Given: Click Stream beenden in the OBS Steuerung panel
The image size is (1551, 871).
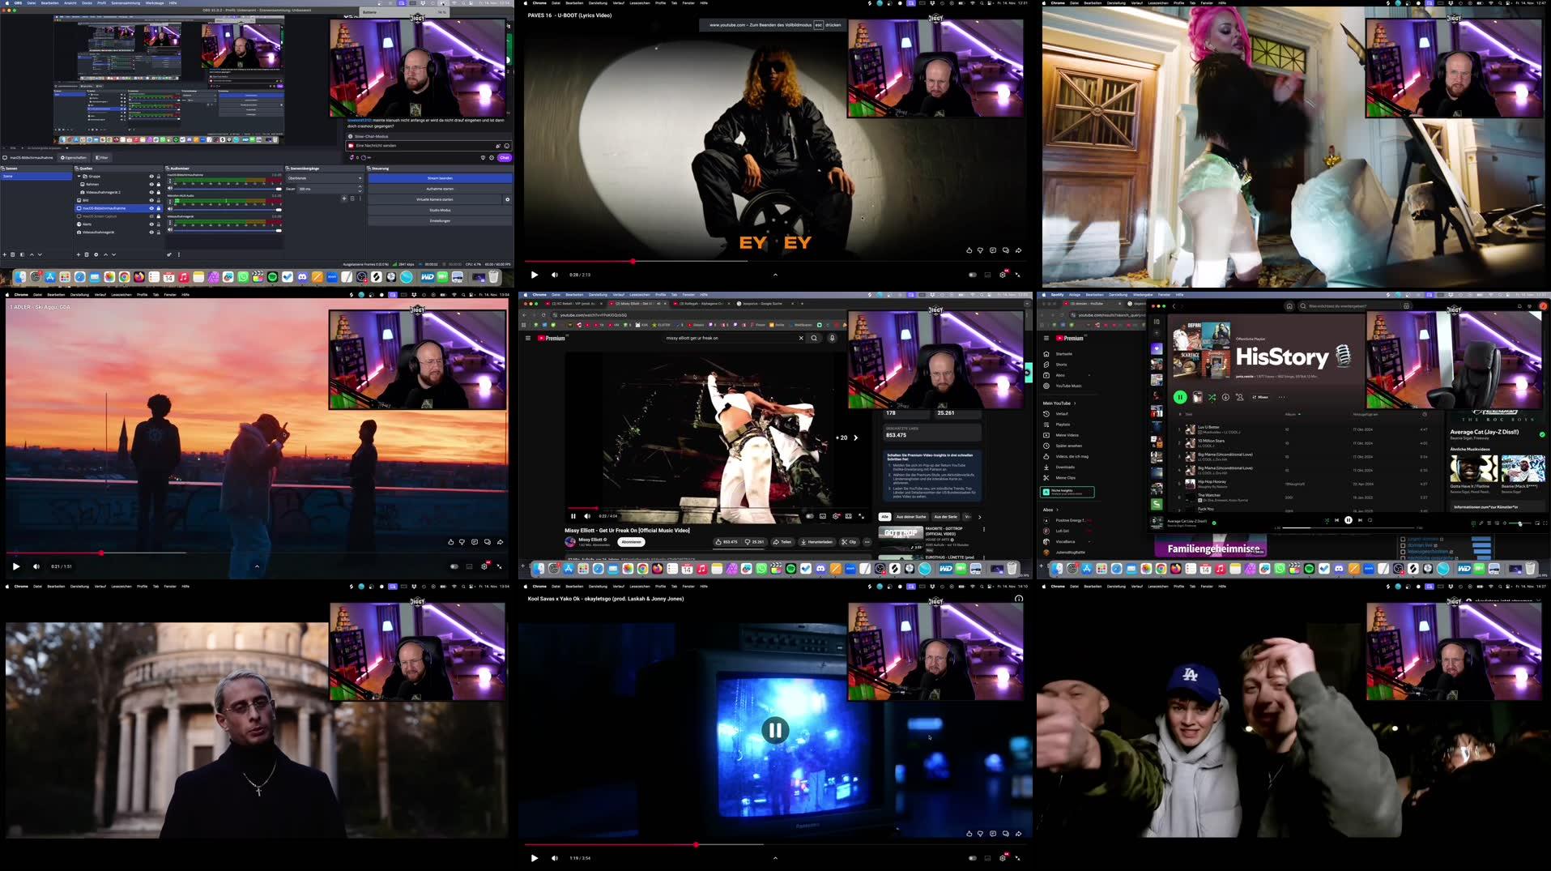Looking at the screenshot, I should (x=440, y=178).
